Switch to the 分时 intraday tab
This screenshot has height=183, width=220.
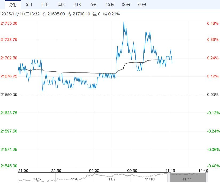[x=12, y=4]
